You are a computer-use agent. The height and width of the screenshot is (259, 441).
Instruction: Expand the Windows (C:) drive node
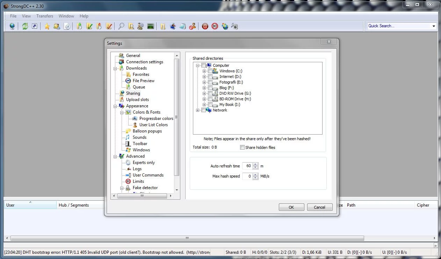(204, 71)
